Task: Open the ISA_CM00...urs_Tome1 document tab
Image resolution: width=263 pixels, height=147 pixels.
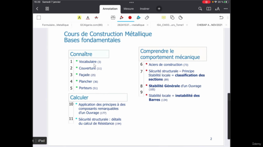Action: click(170, 25)
